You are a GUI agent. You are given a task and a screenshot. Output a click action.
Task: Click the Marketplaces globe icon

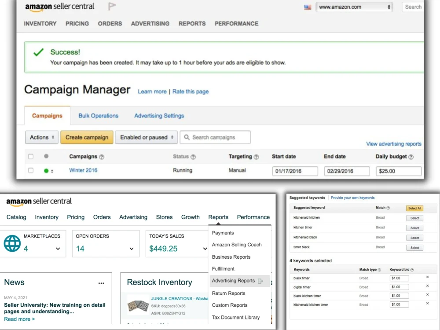click(12, 243)
